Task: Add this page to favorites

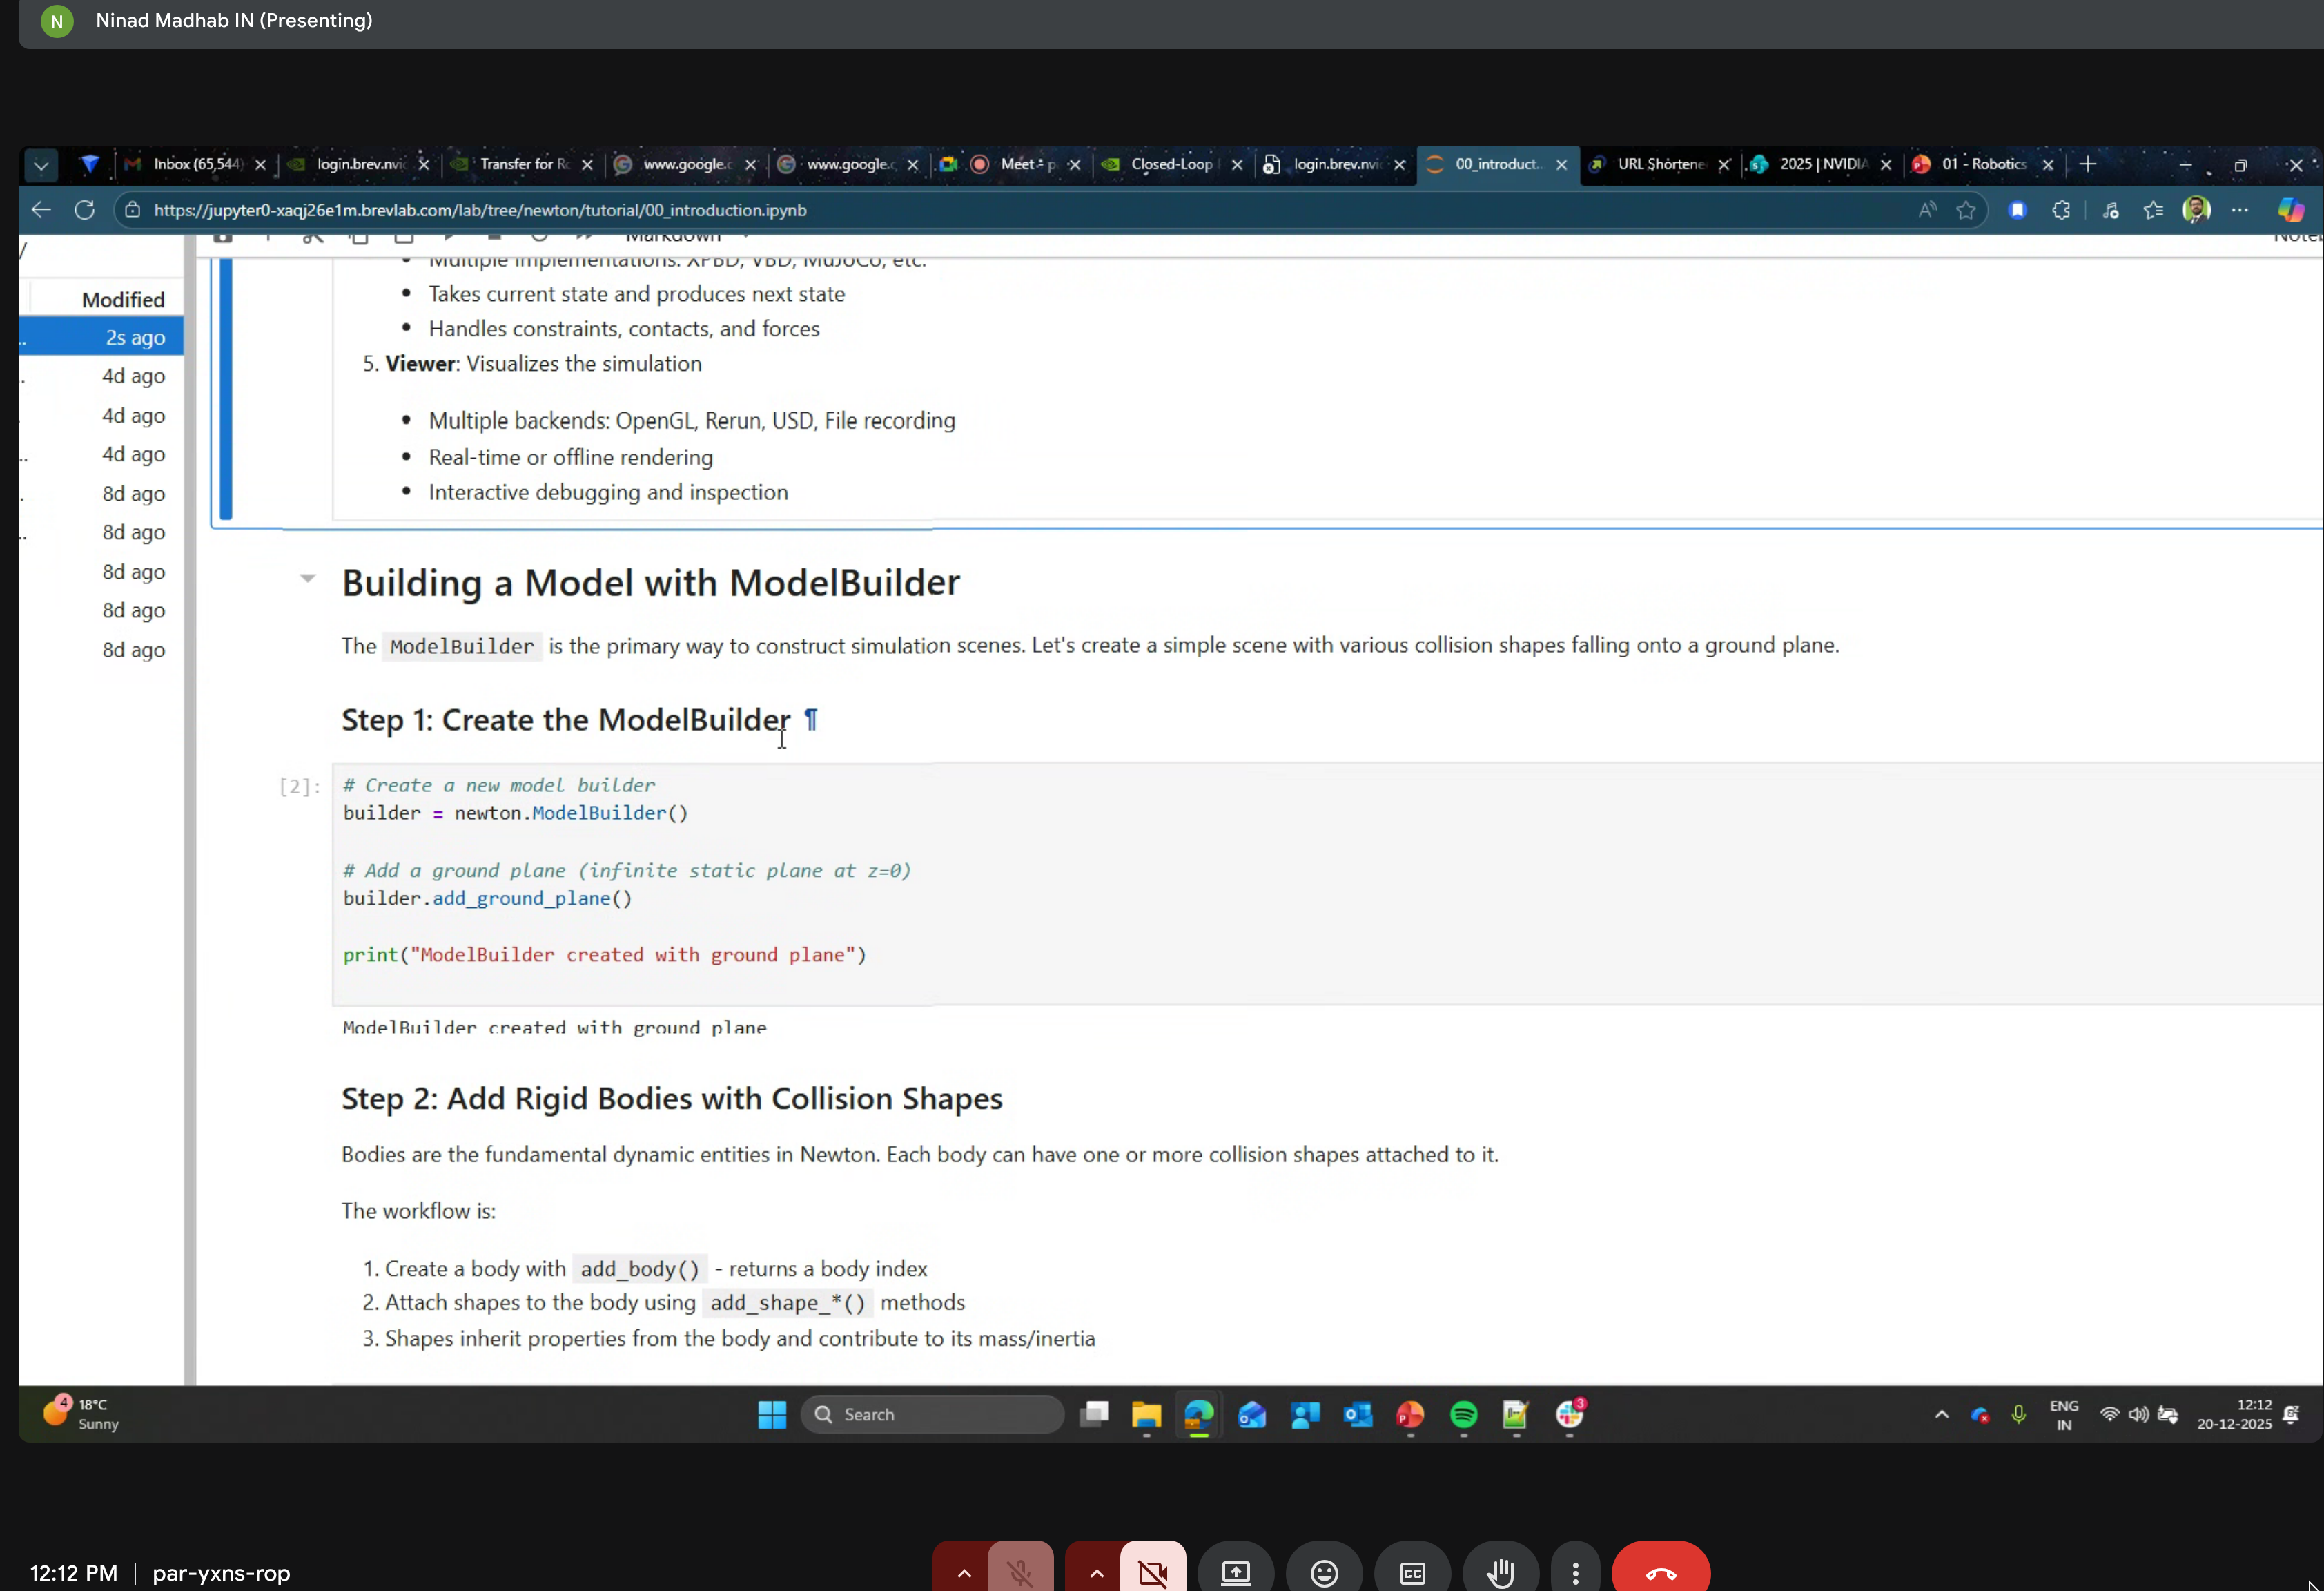Action: pyautogui.click(x=1965, y=210)
